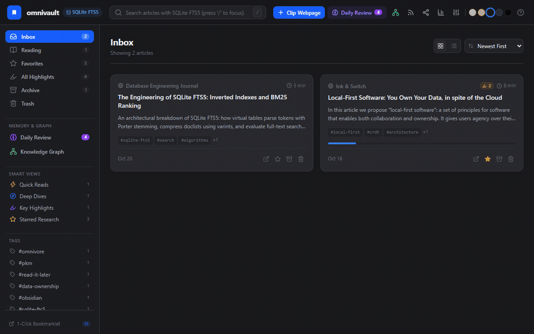The image size is (534, 334).
Task: Open knowledge graph from top toolbar icon
Action: 395,13
